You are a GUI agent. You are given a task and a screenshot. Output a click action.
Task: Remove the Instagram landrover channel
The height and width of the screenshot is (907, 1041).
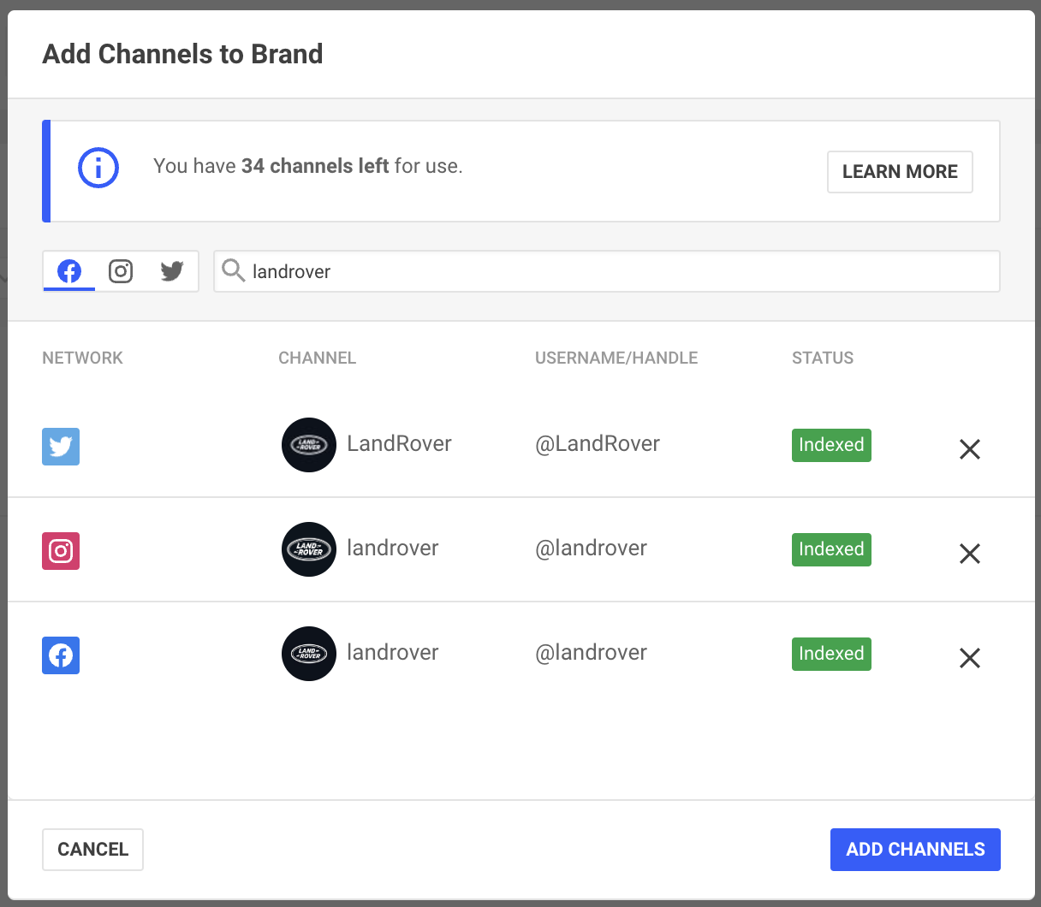tap(970, 554)
